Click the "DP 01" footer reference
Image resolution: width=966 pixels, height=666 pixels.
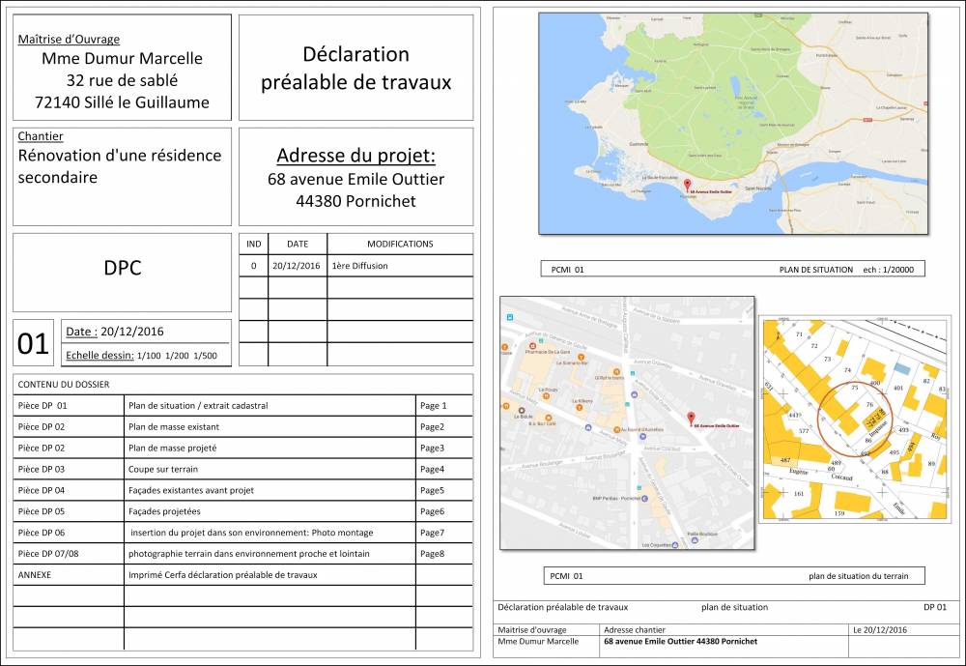coord(935,607)
